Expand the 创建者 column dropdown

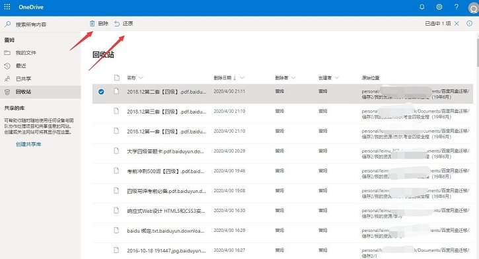pyautogui.click(x=337, y=78)
